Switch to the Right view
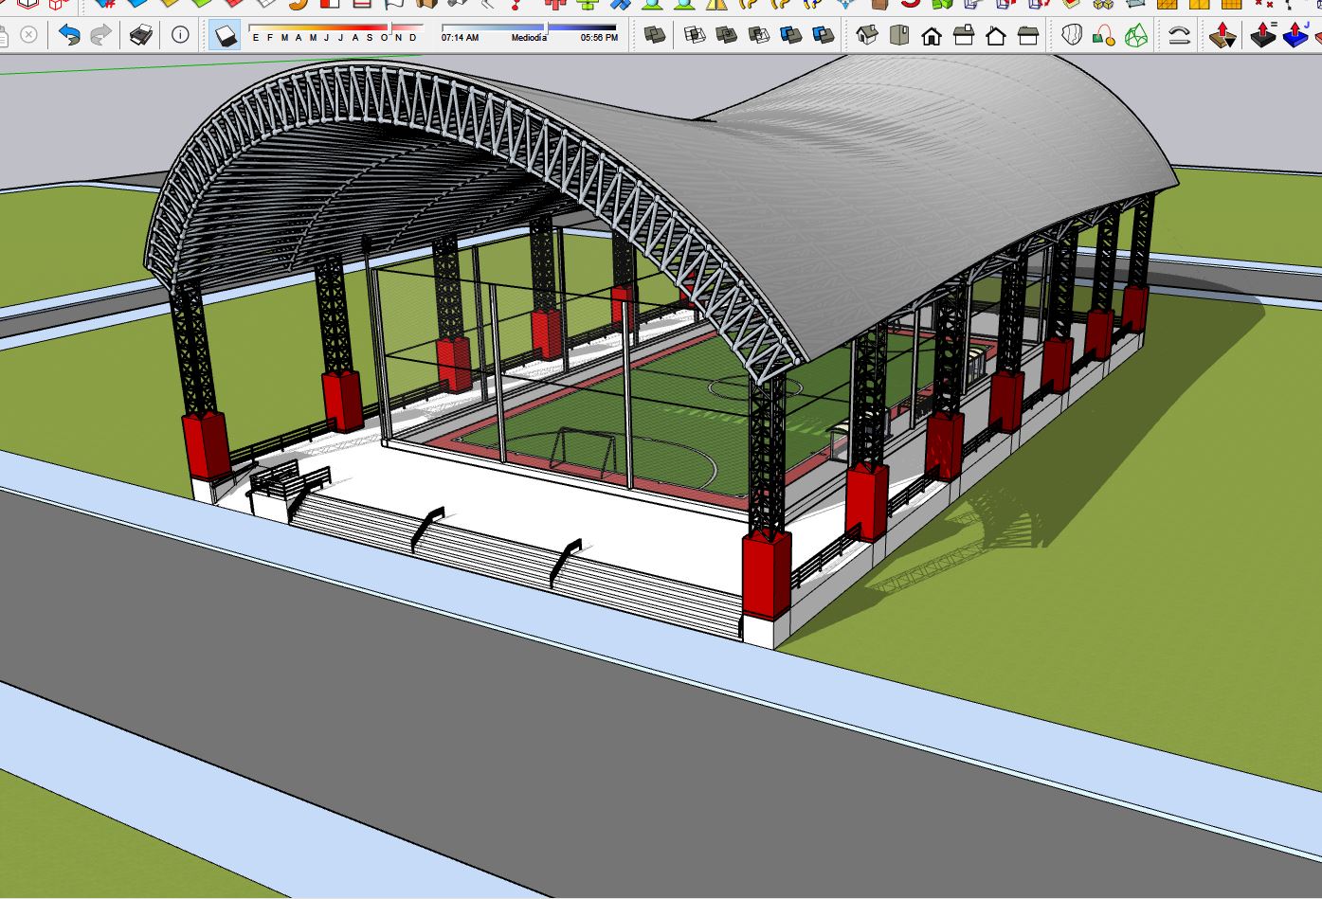Image resolution: width=1322 pixels, height=899 pixels. pos(964,36)
